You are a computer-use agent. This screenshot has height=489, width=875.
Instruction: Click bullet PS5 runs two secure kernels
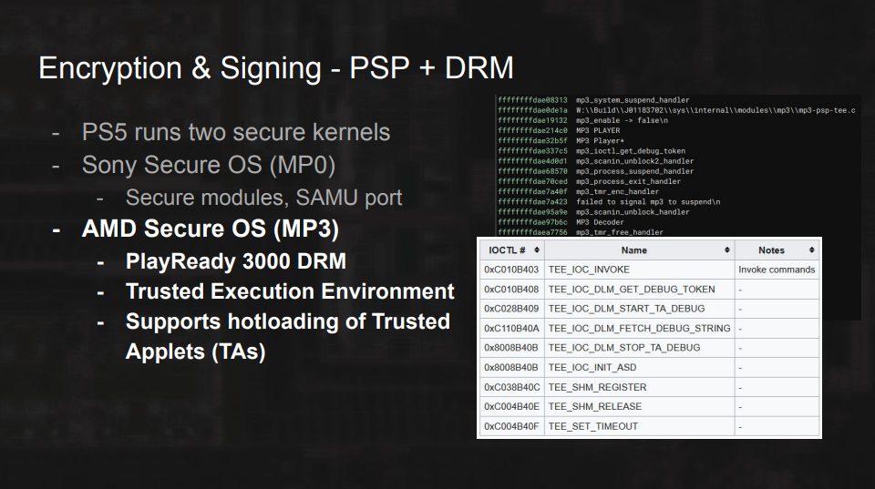pos(235,133)
